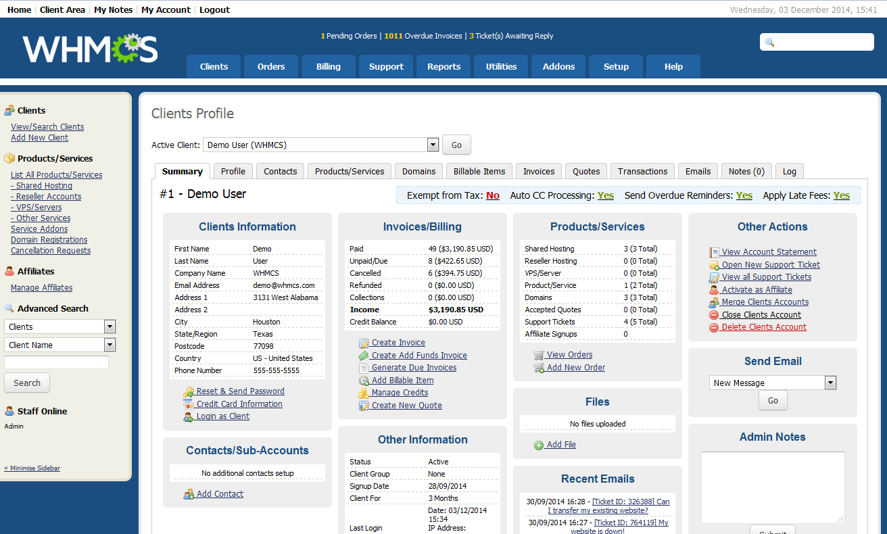Image resolution: width=887 pixels, height=534 pixels.
Task: Click the View Account Statement icon
Action: click(x=714, y=252)
